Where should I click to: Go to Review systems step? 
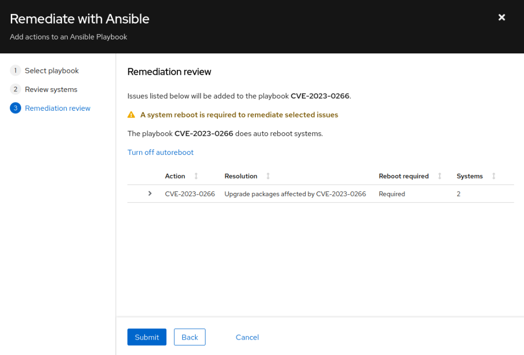(x=51, y=89)
